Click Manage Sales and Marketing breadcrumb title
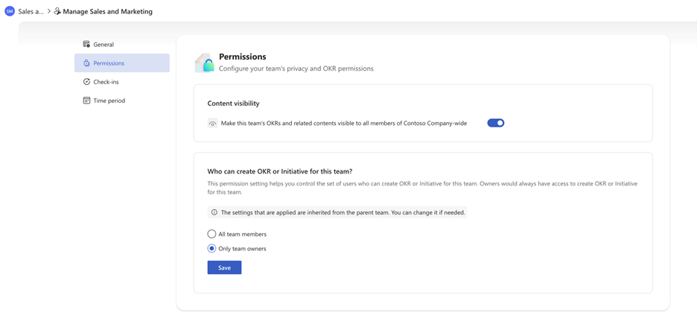697x327 pixels. coord(107,12)
